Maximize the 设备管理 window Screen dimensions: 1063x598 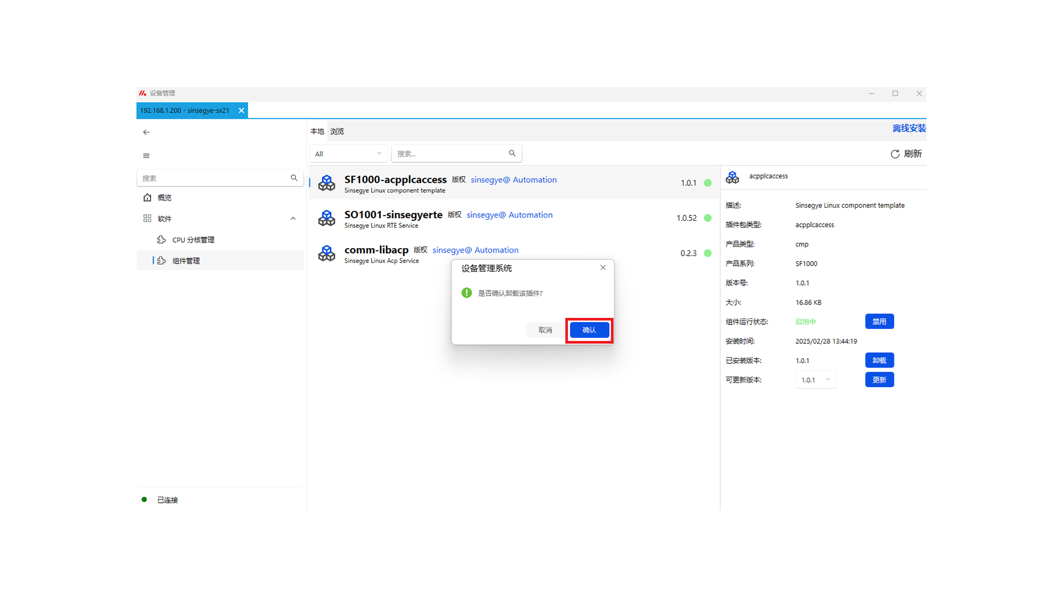(x=895, y=94)
